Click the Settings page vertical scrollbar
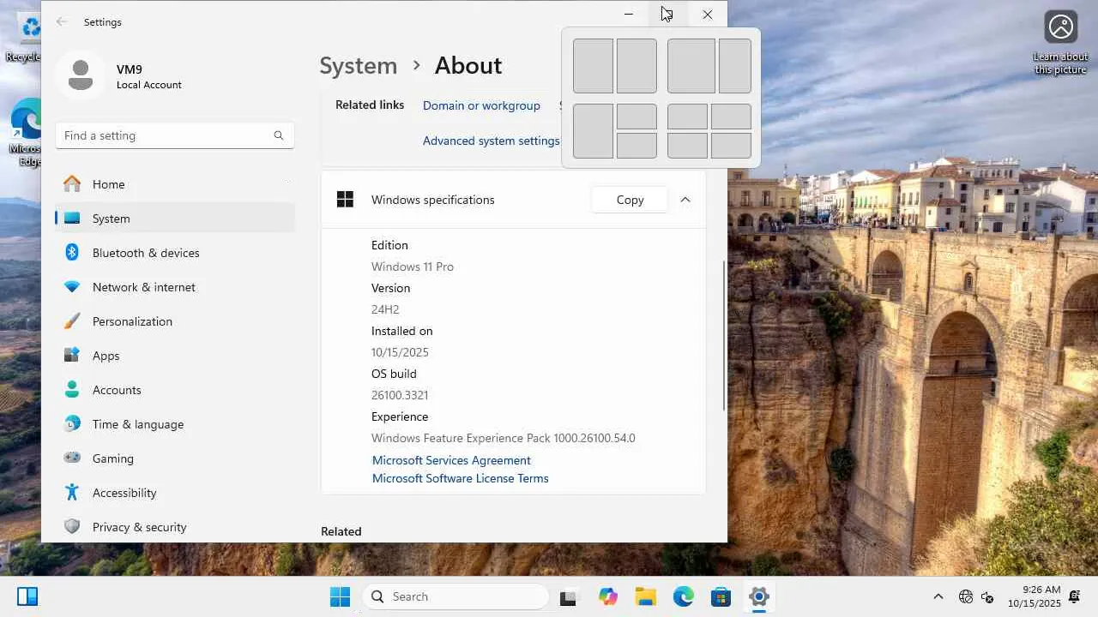The height and width of the screenshot is (617, 1098). click(x=724, y=334)
